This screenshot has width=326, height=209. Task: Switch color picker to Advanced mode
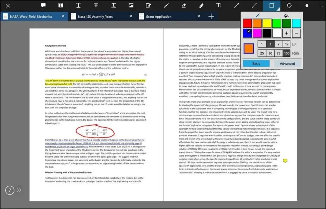pos(287,63)
